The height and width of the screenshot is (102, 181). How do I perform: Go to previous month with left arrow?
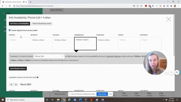[11, 84]
